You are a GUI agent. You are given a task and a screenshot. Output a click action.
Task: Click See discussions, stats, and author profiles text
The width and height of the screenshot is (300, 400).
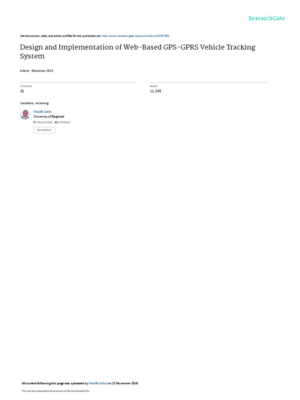pos(61,36)
